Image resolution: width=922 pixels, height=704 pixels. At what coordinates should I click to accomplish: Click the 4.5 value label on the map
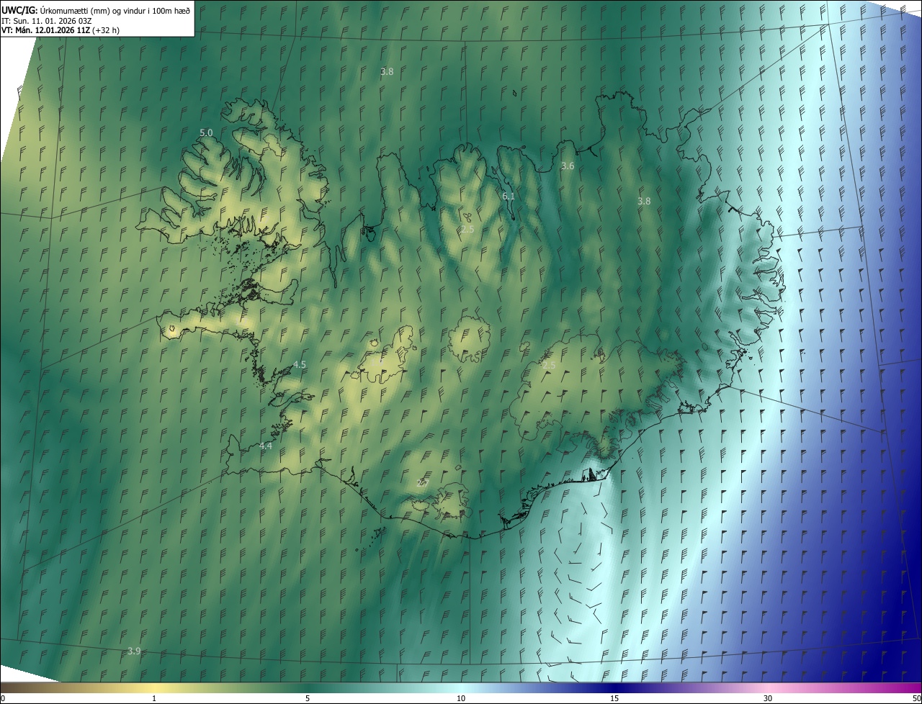click(299, 364)
